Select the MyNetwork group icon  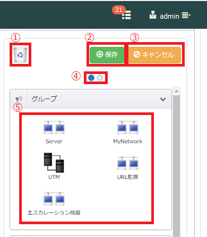click(128, 127)
